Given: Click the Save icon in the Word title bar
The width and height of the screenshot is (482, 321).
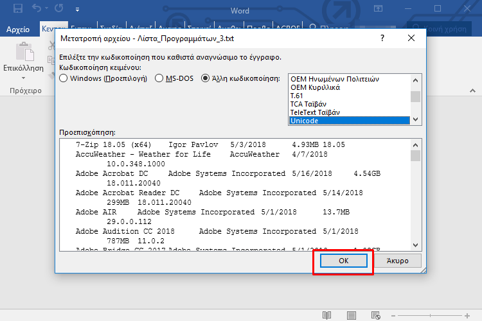Looking at the screenshot, I should pos(17,8).
